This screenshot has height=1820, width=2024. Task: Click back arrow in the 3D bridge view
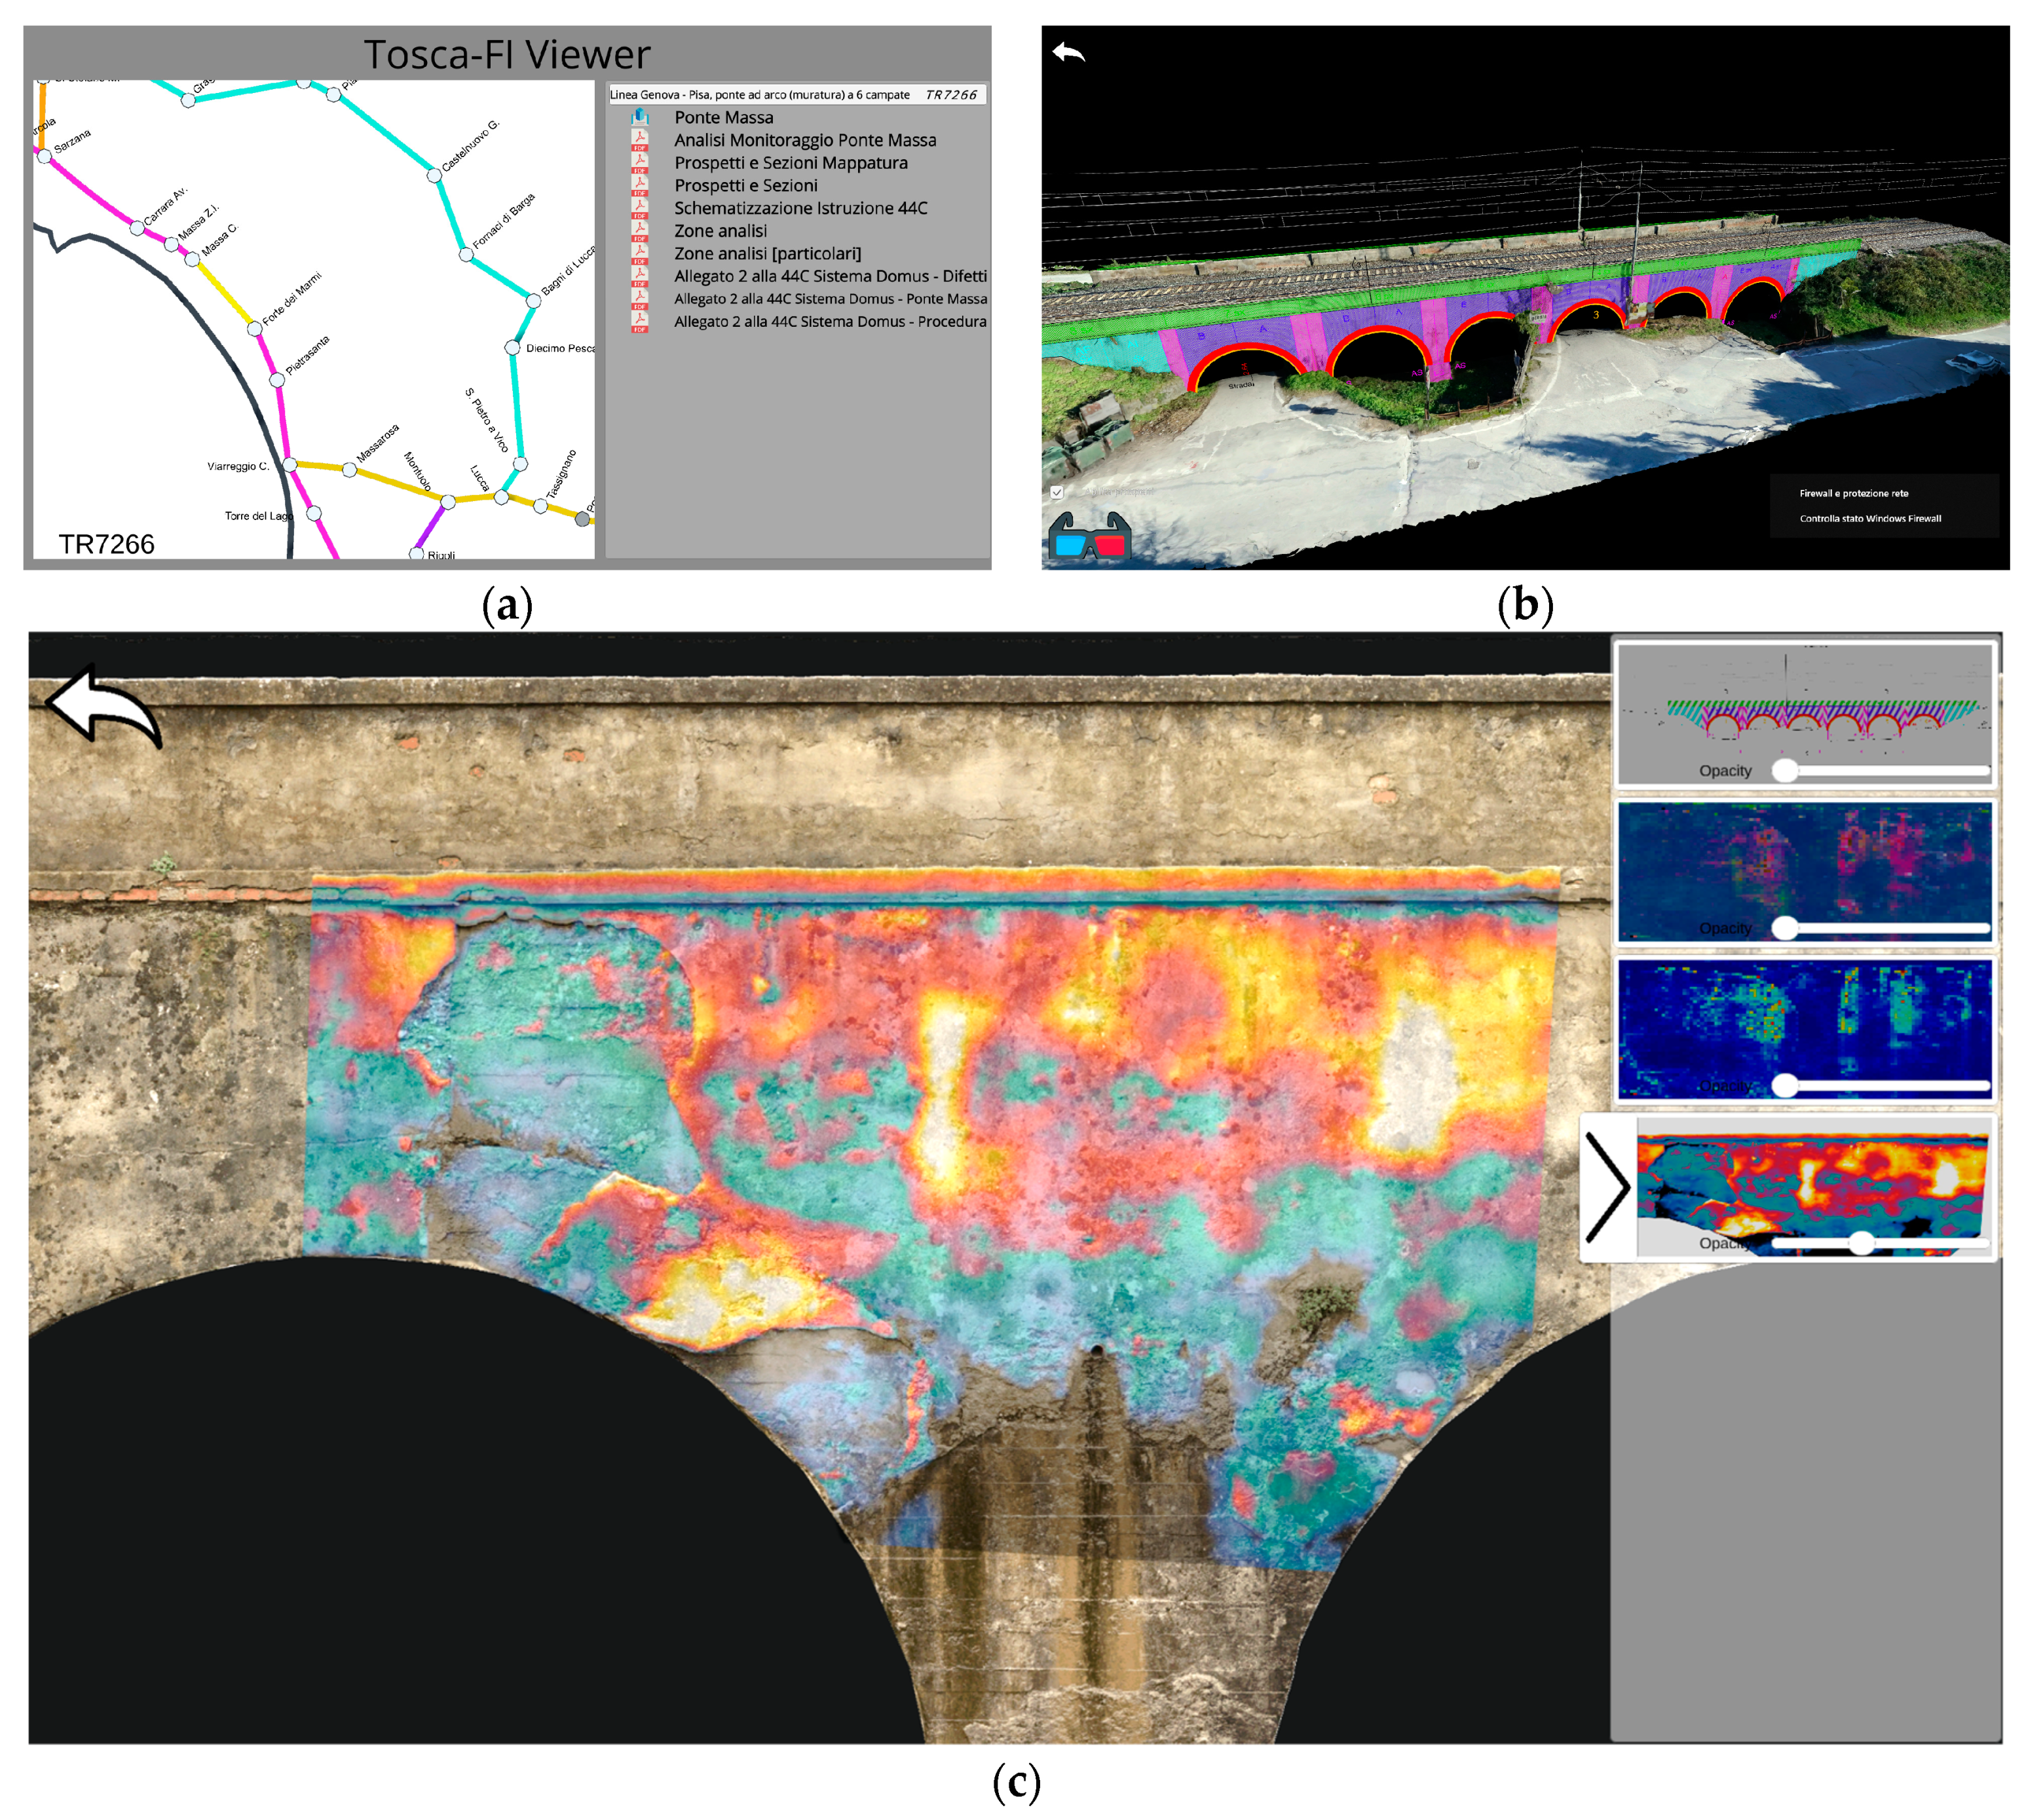tap(1068, 52)
